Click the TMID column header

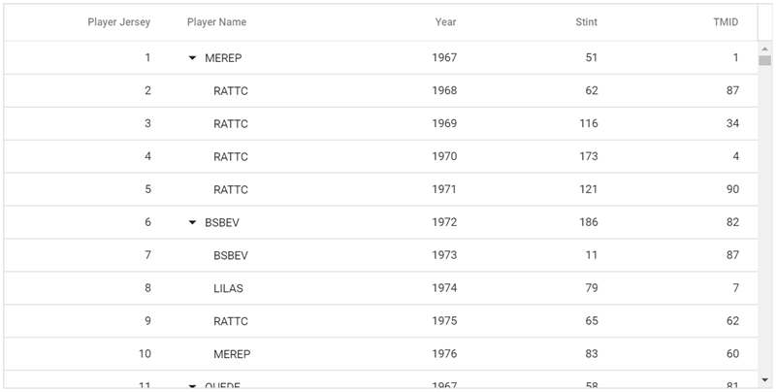(726, 22)
